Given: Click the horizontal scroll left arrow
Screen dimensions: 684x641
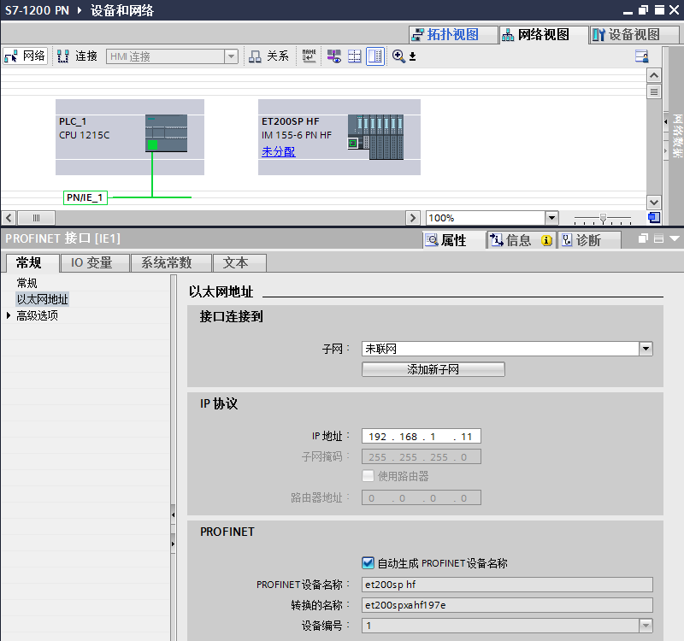Looking at the screenshot, I should click(9, 218).
